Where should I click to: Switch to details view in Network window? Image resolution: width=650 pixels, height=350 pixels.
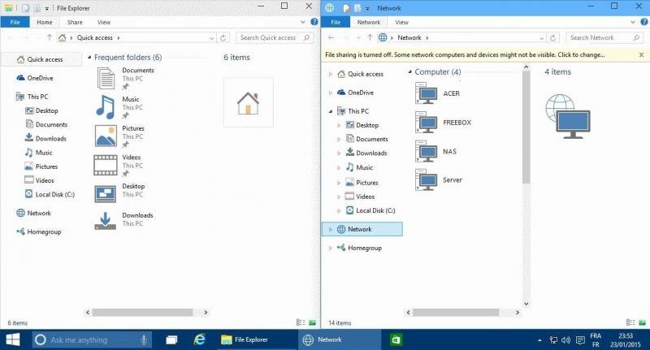pyautogui.click(x=630, y=322)
